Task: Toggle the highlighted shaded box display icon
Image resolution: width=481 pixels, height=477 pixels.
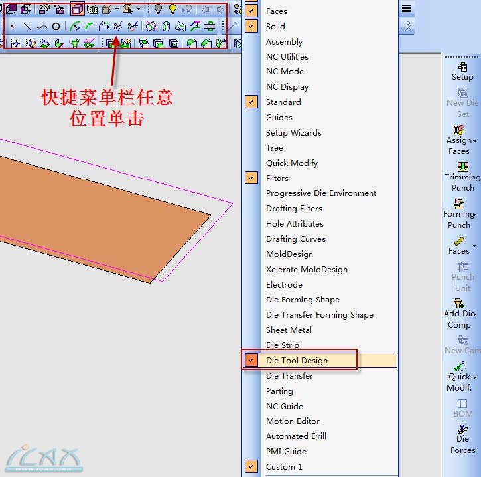Action: click(77, 9)
